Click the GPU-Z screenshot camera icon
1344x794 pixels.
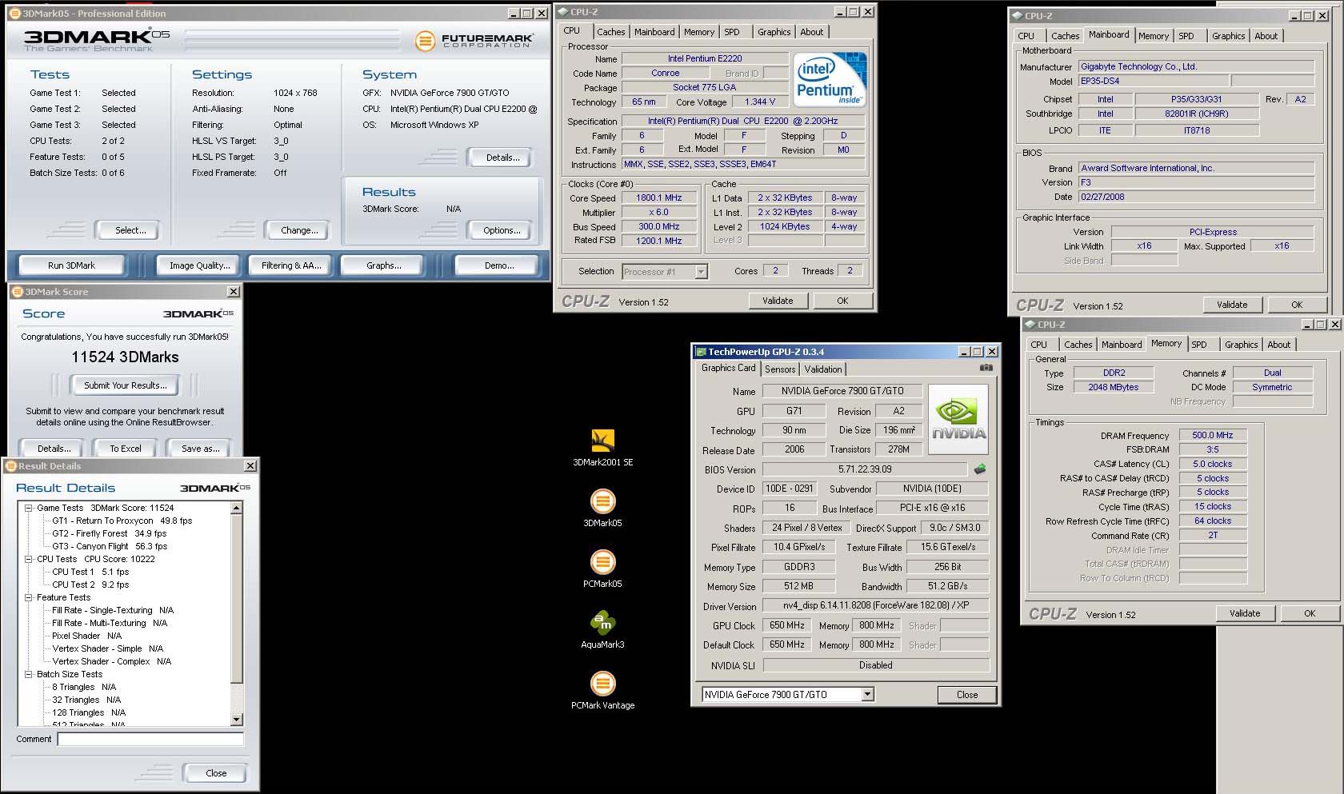(986, 368)
